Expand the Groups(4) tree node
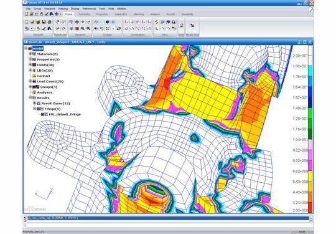Image resolution: width=336 pixels, height=234 pixels. click(30, 87)
